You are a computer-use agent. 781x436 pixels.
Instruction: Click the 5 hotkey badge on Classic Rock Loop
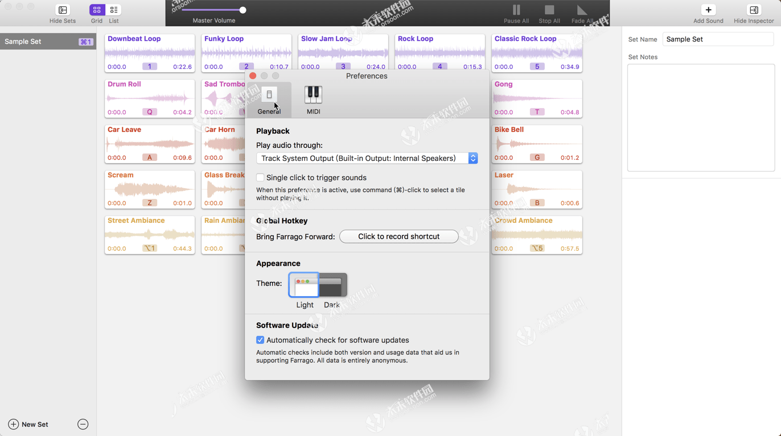coord(537,67)
